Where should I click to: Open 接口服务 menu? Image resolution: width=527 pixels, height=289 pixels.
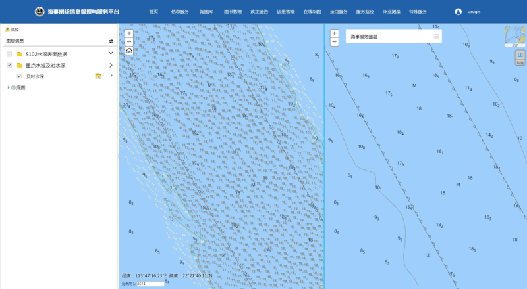(339, 12)
